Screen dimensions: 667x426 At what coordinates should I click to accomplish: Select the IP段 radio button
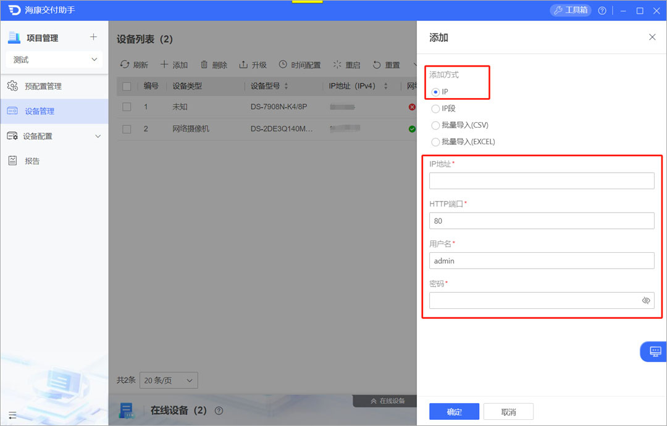click(x=435, y=109)
